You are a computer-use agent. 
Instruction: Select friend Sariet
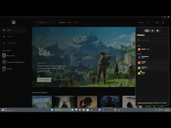[x=152, y=73]
